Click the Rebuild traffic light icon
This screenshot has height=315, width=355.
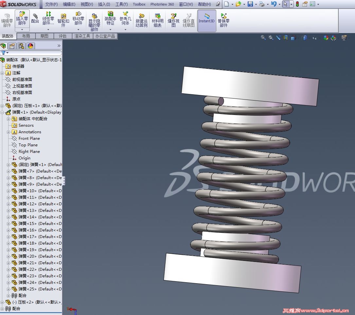pyautogui.click(x=297, y=4)
